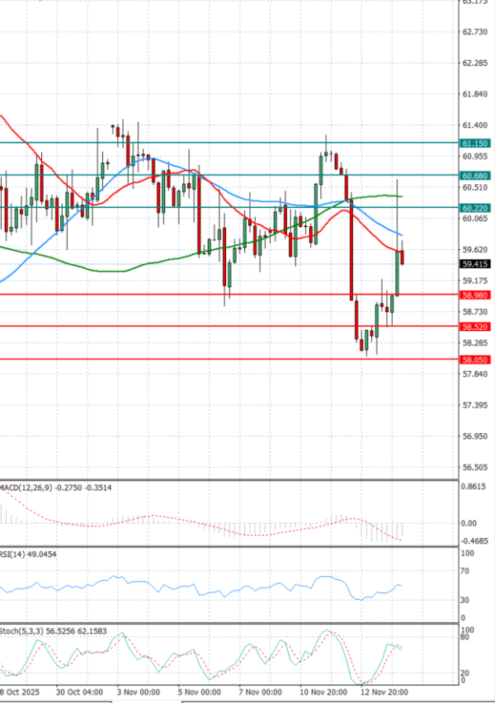Click the MACD(12,26,9) indicator label

coord(25,488)
